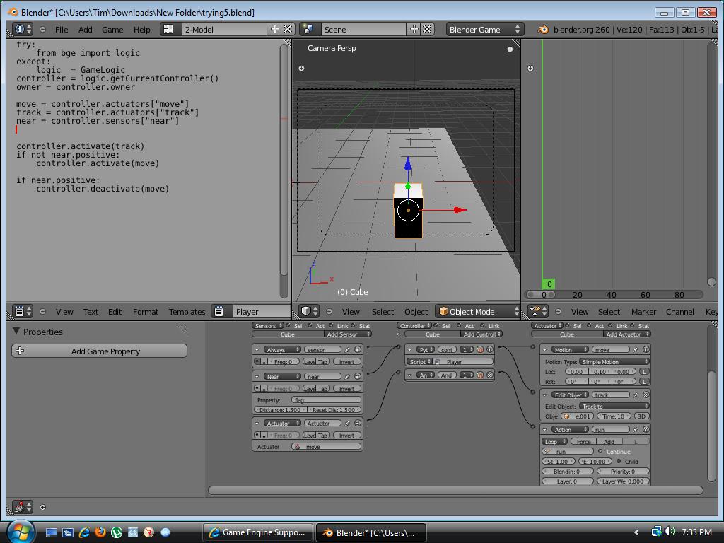The height and width of the screenshot is (543, 724).
Task: Click the Blendin: 0 value slider
Action: tap(568, 471)
